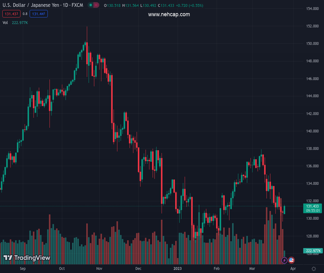Click the US flag economic event icon

[x=292, y=260]
